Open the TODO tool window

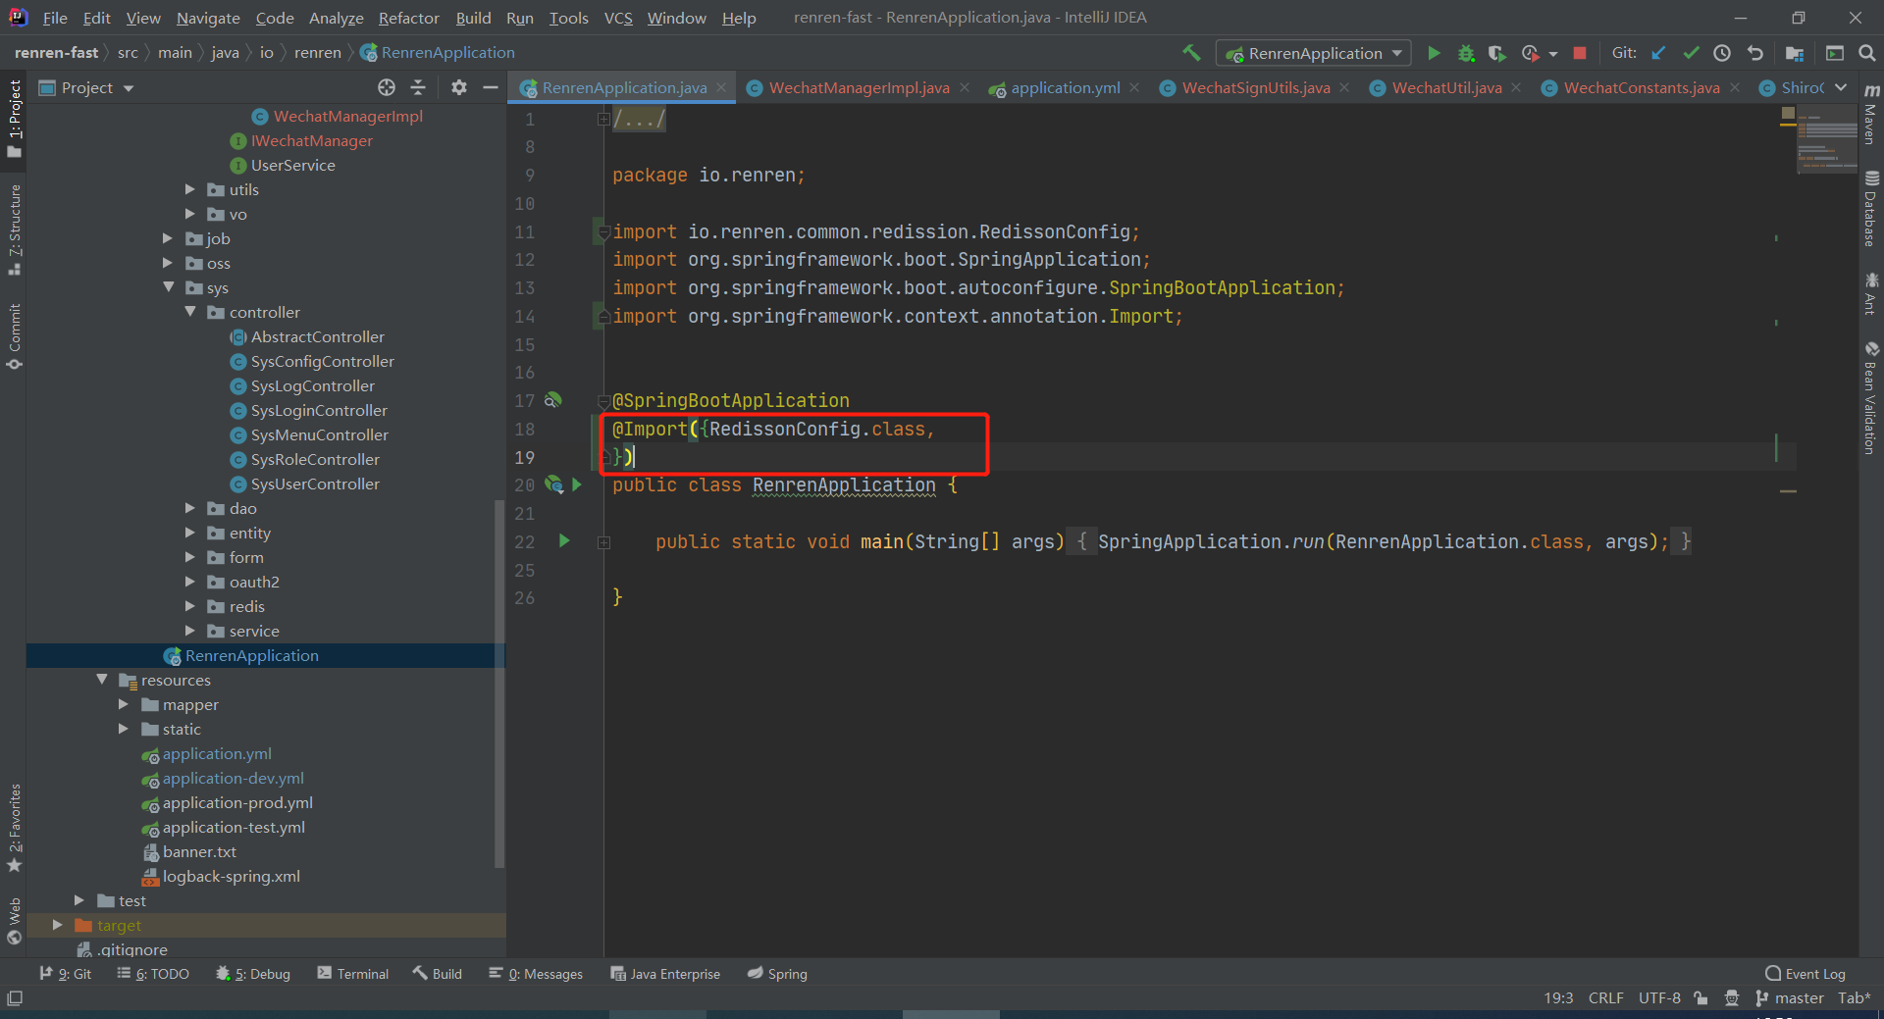click(x=153, y=974)
